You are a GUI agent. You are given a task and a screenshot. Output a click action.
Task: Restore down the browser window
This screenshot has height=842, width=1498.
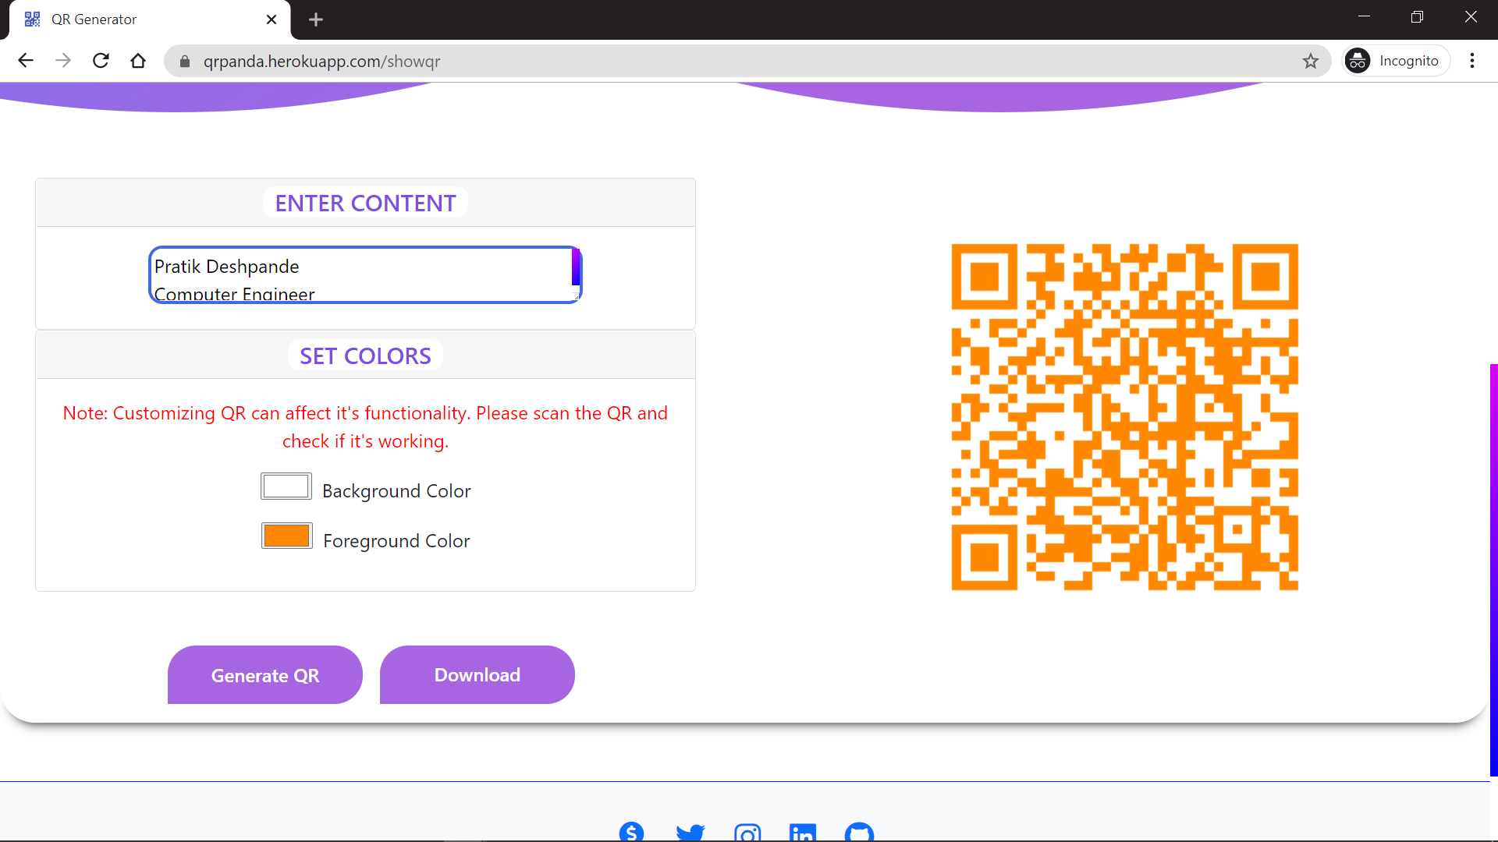click(1417, 17)
